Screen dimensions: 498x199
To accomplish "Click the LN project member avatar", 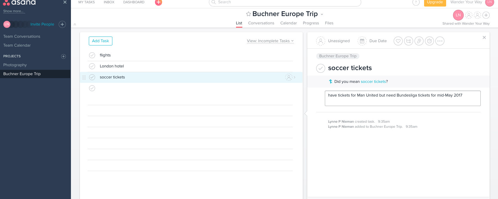I will 458,15.
